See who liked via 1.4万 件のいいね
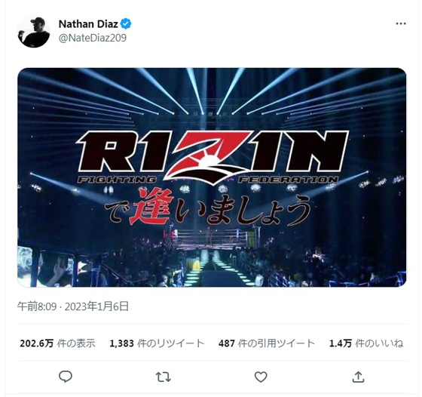 tap(366, 343)
